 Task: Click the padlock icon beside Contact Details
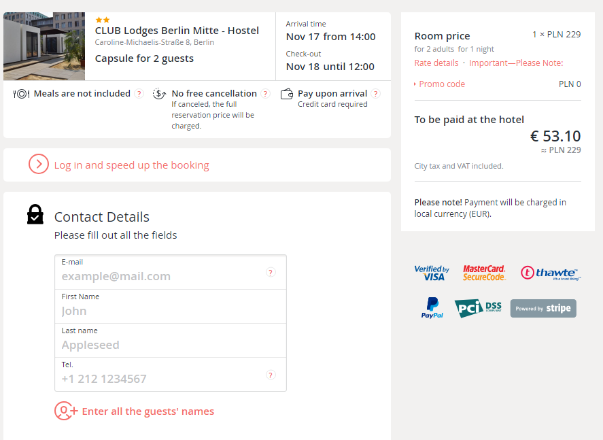pyautogui.click(x=35, y=215)
